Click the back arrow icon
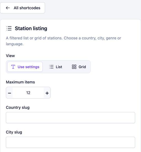Image resolution: width=141 pixels, height=152 pixels. click(8, 8)
